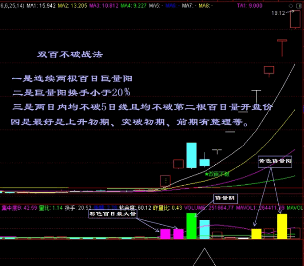Click the TA1: 9.000 indicator value
304x266 pixels.
(x=250, y=6)
